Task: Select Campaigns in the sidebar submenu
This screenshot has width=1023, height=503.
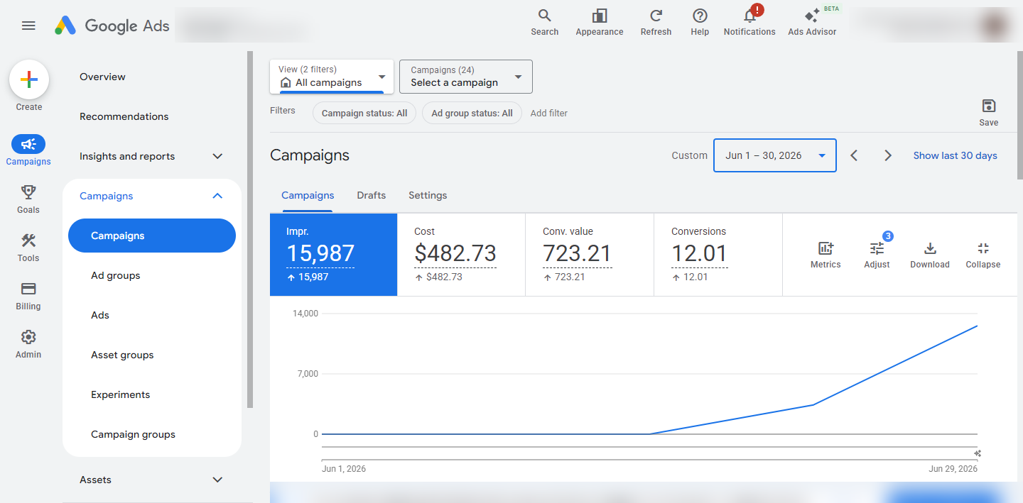Action: [x=152, y=236]
